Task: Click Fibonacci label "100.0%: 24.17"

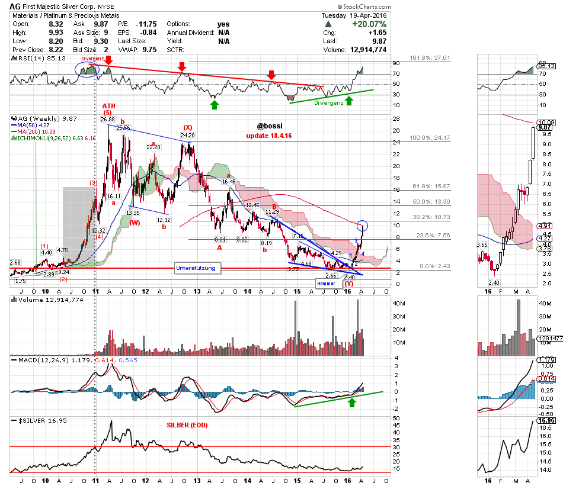Action: click(x=430, y=138)
